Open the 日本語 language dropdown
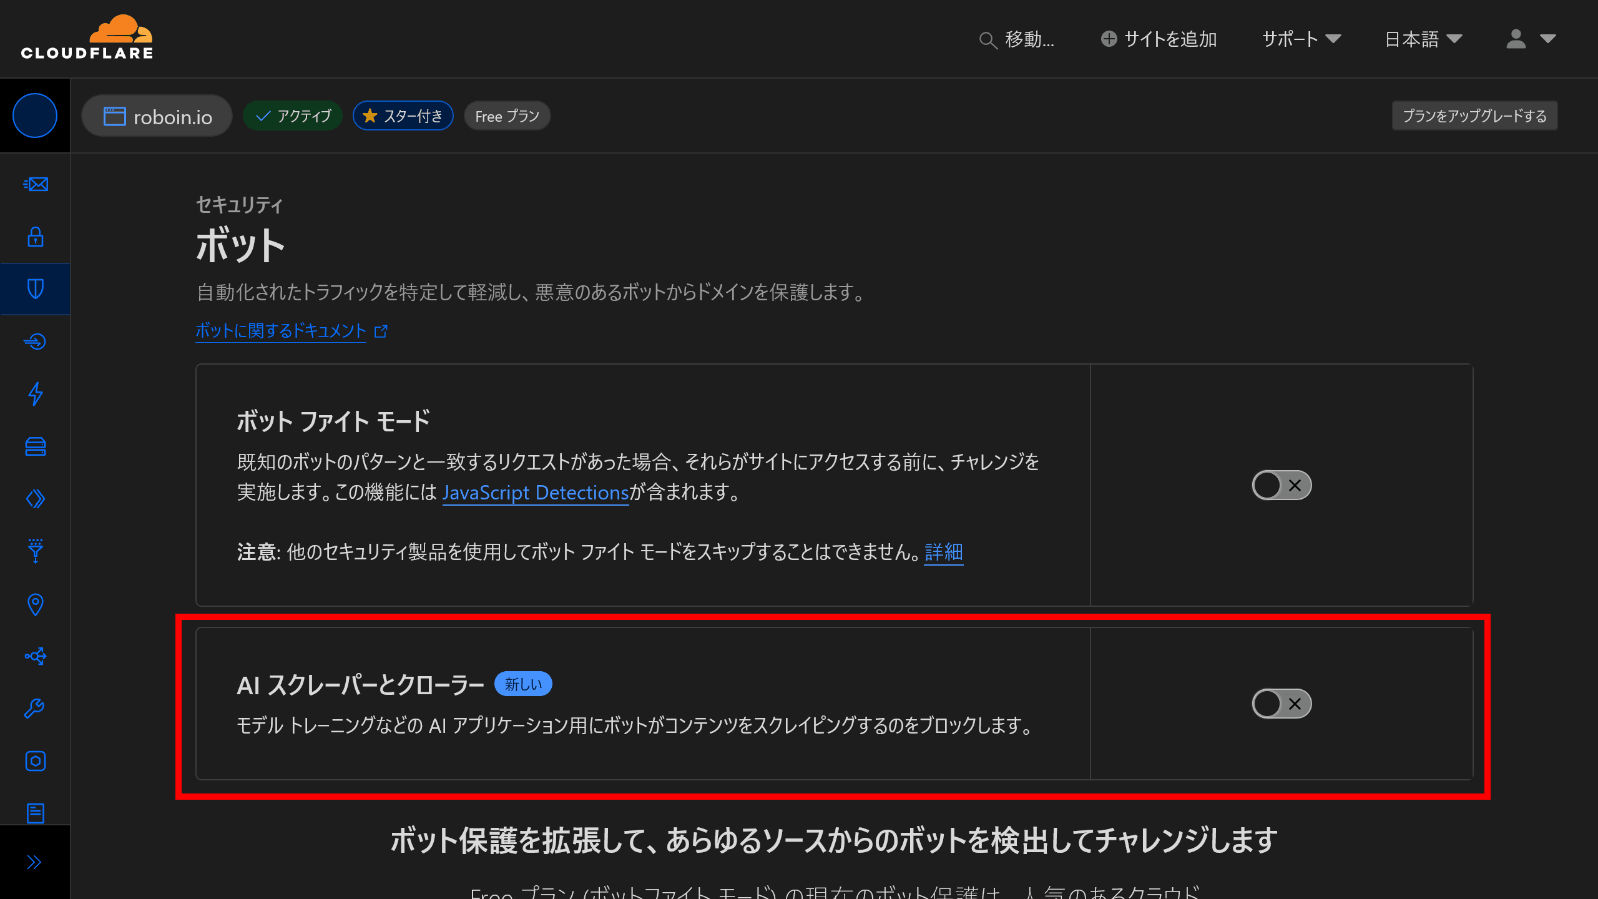Image resolution: width=1598 pixels, height=899 pixels. [1423, 39]
